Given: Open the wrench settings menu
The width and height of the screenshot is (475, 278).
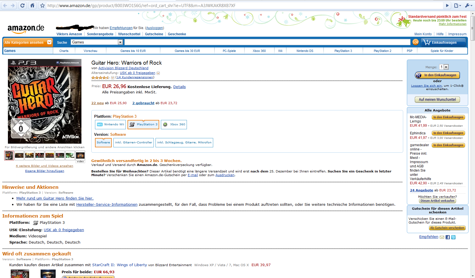Looking at the screenshot, I should tap(468, 5).
